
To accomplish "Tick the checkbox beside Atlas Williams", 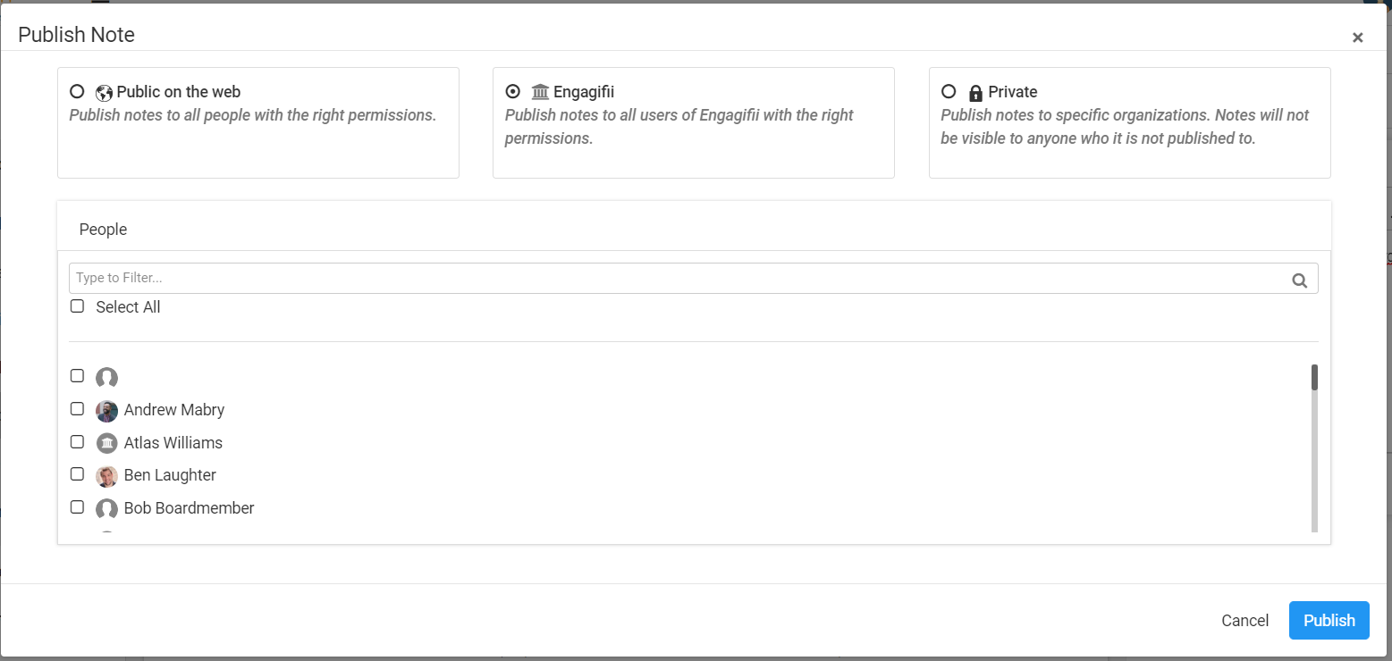I will [77, 441].
